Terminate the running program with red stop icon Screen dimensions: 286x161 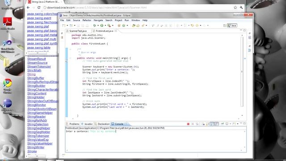click(188, 124)
